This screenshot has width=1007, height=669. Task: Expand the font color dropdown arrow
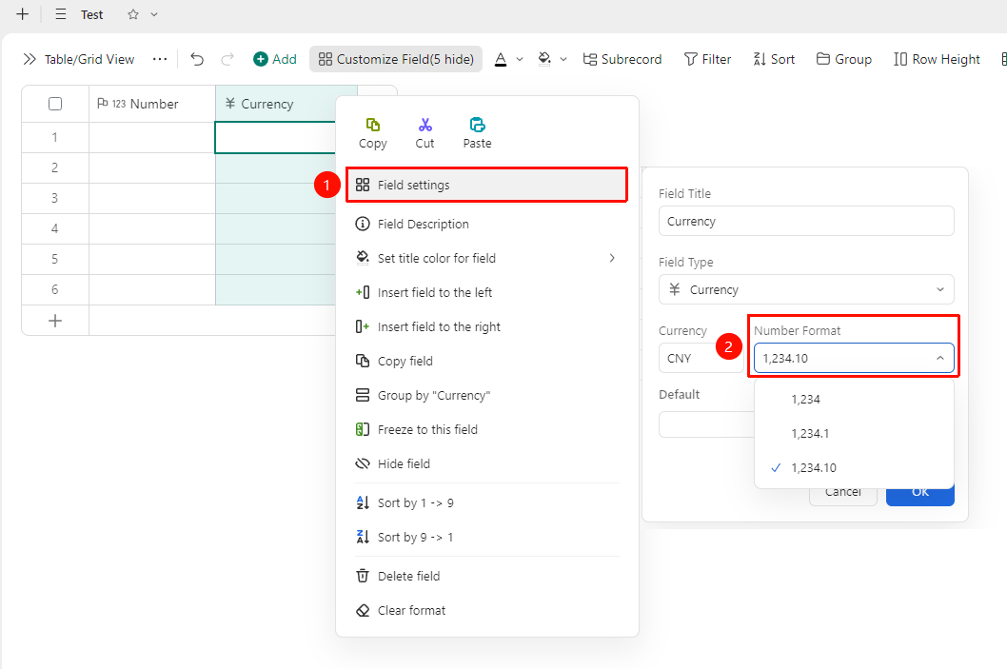pos(520,59)
